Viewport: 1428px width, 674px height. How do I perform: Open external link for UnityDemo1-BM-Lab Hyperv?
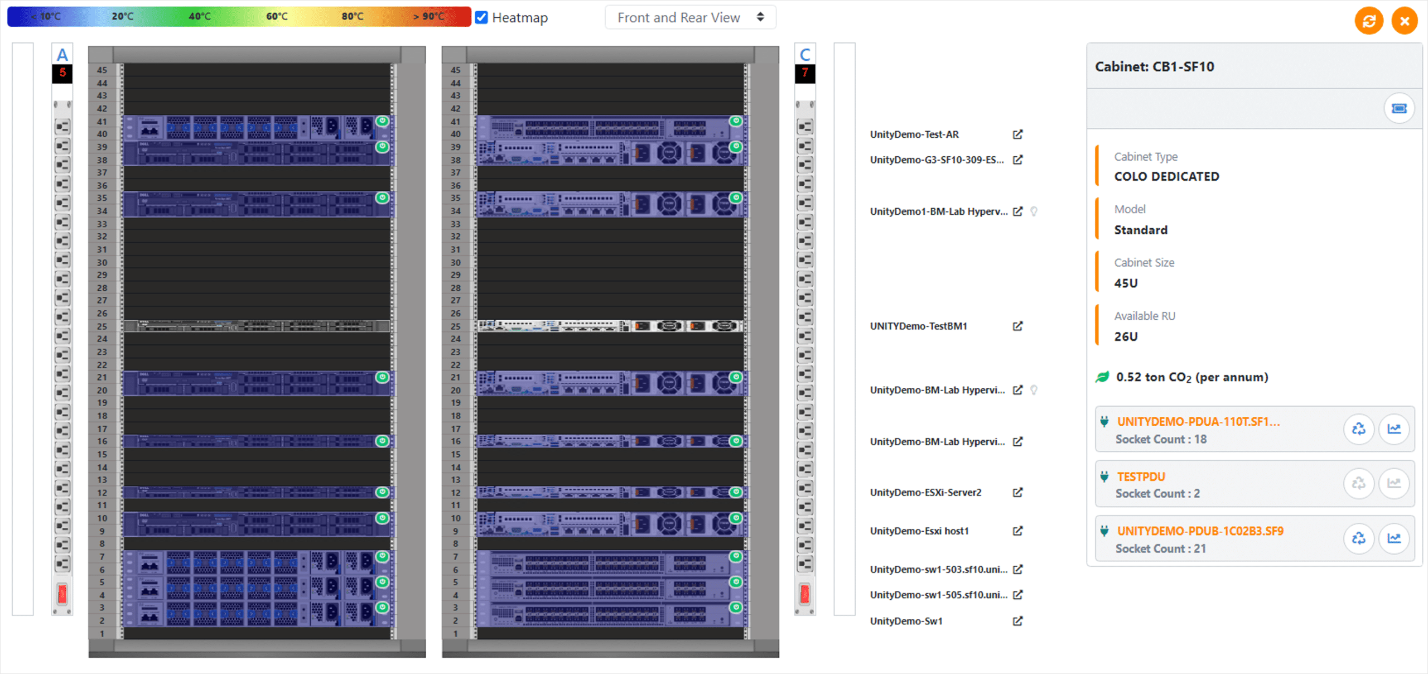click(x=1018, y=211)
